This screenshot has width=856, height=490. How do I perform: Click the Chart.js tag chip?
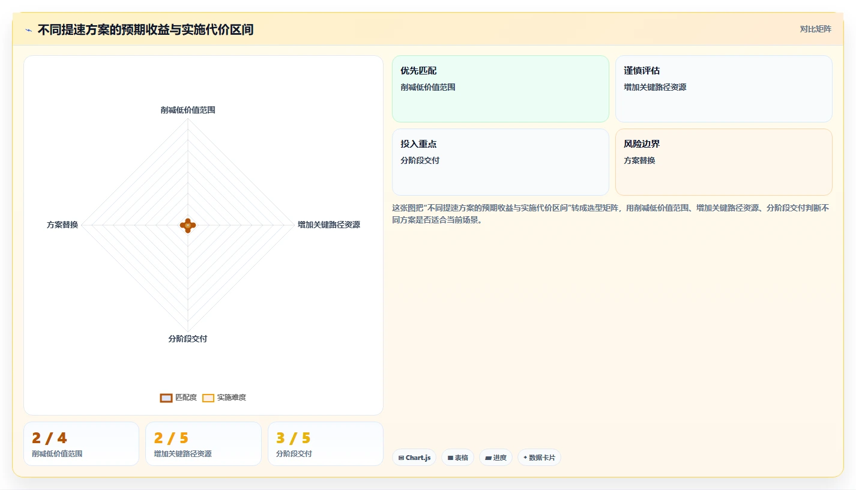414,458
